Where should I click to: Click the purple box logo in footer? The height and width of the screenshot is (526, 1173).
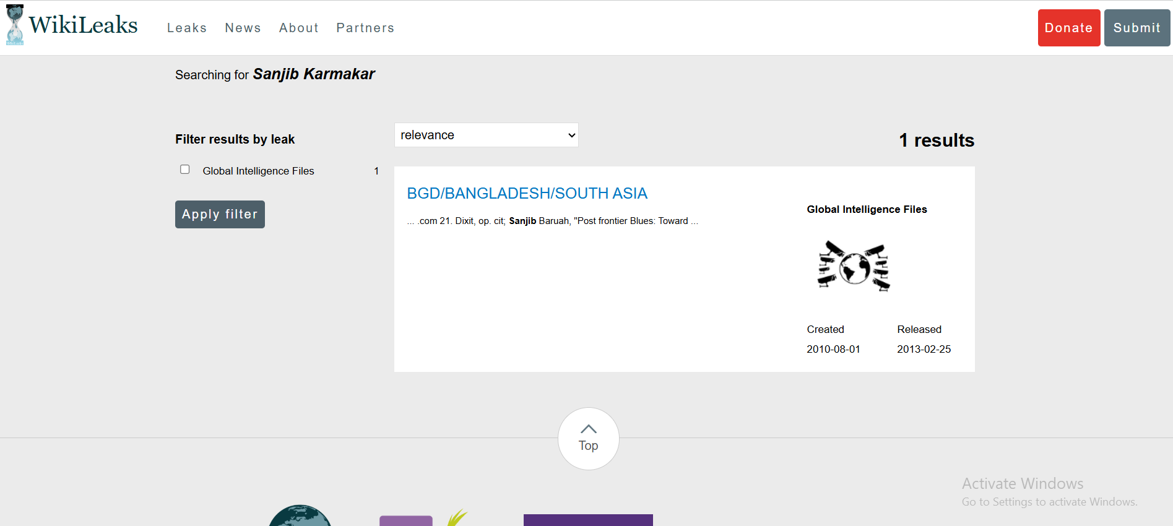pos(406,520)
